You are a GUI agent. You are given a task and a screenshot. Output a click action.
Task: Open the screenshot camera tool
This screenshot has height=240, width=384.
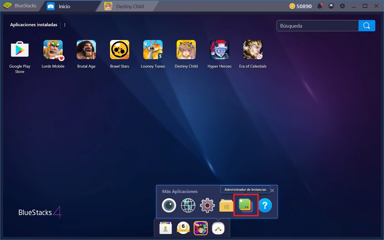(x=169, y=206)
